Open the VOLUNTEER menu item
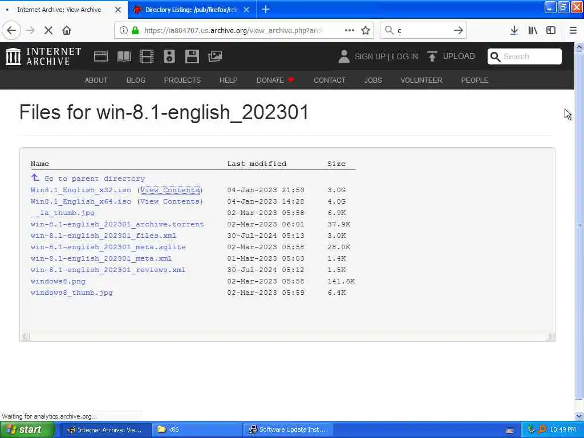Viewport: 584px width, 438px height. 421,80
